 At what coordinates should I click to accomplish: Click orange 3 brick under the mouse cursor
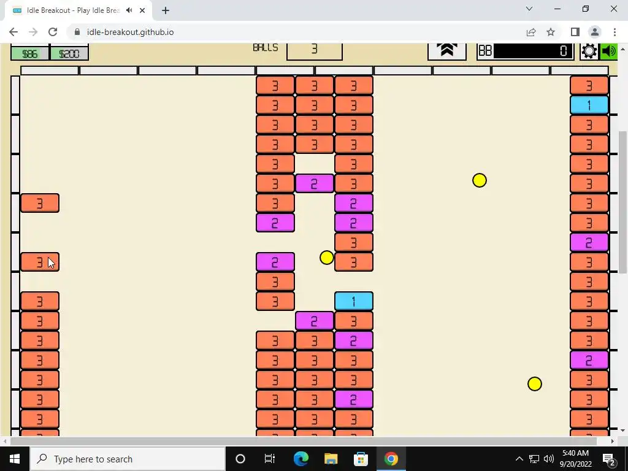pos(40,262)
